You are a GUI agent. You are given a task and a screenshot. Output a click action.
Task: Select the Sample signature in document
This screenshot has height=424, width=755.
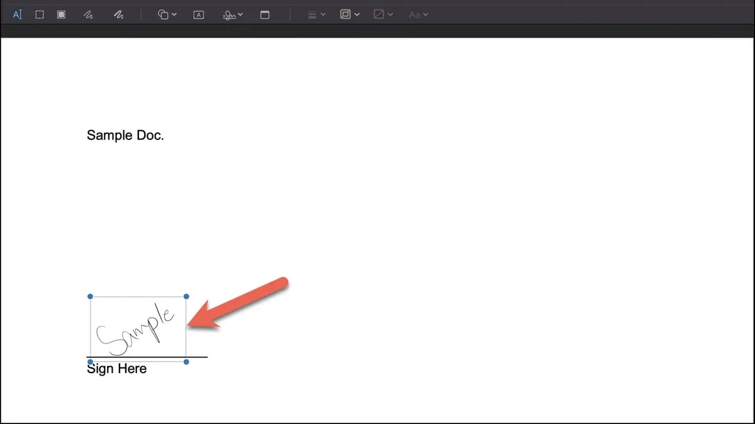click(138, 329)
